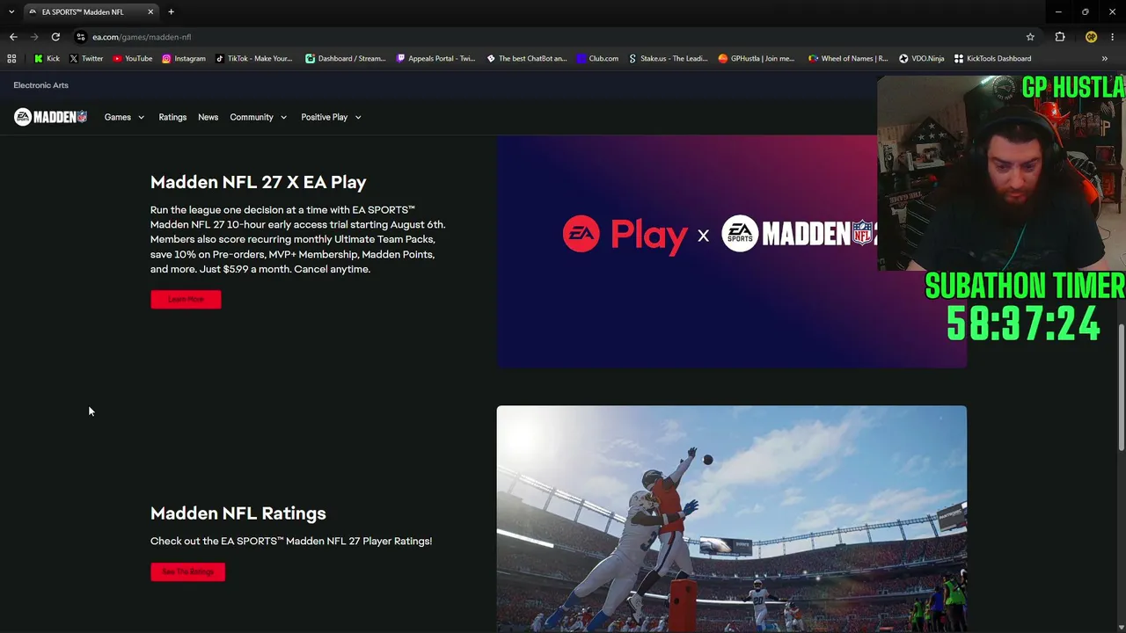This screenshot has height=633, width=1126.
Task: Open a new browser tab
Action: [x=171, y=12]
